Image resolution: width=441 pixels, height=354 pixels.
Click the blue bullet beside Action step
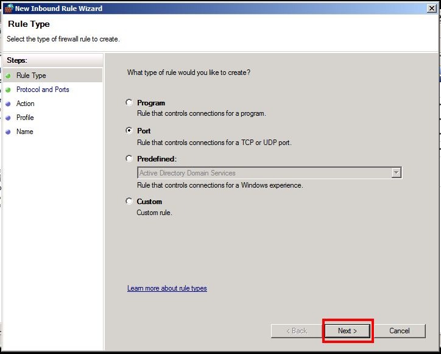tap(9, 104)
